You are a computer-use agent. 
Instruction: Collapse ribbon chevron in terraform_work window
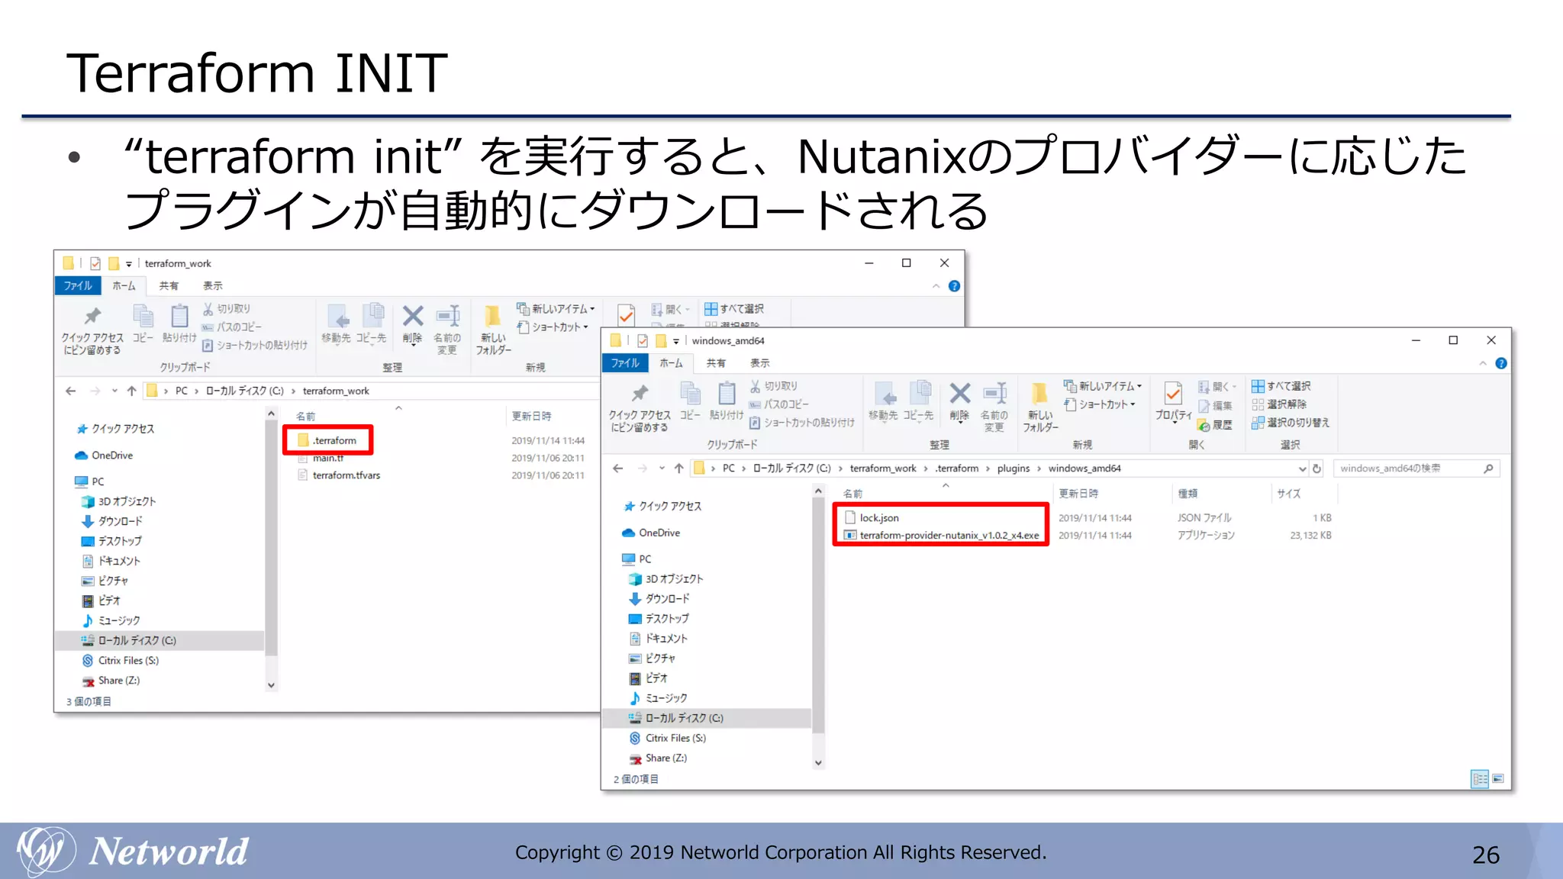(x=936, y=286)
